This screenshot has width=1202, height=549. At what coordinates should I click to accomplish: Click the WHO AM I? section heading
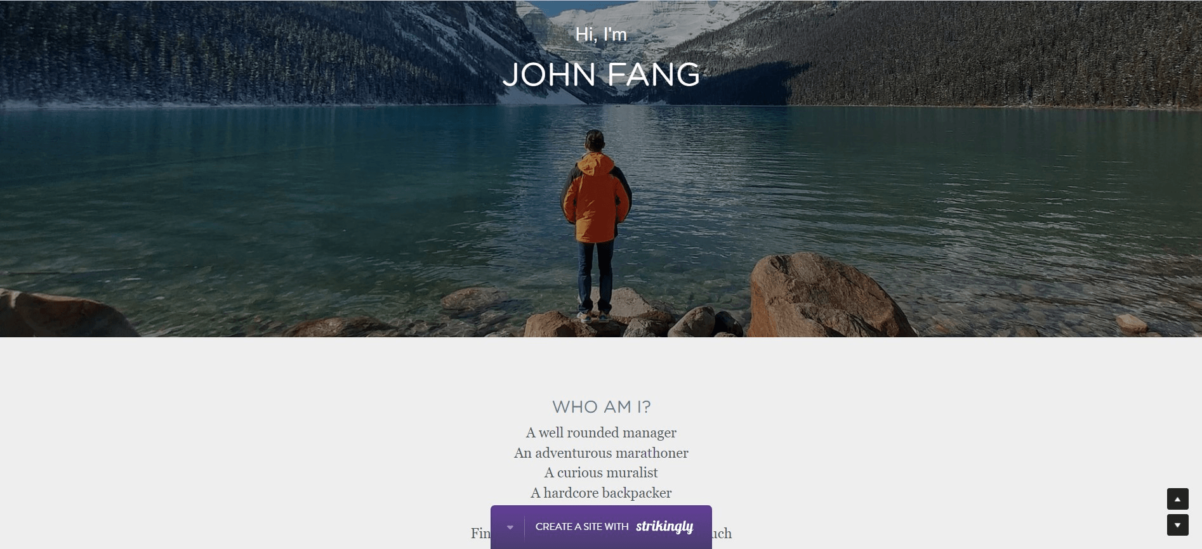601,407
